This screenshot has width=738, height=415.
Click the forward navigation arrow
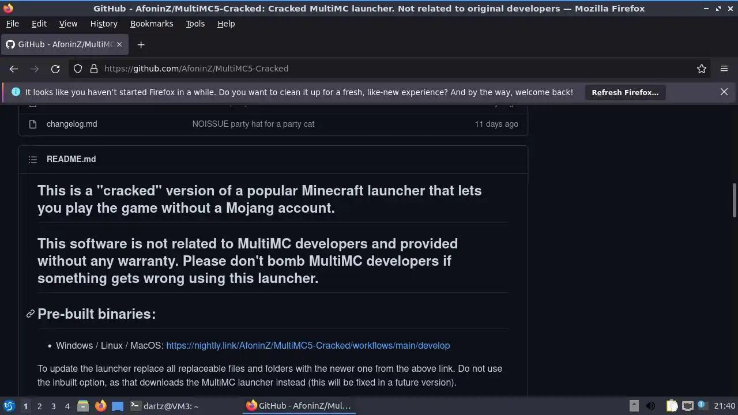(x=35, y=69)
